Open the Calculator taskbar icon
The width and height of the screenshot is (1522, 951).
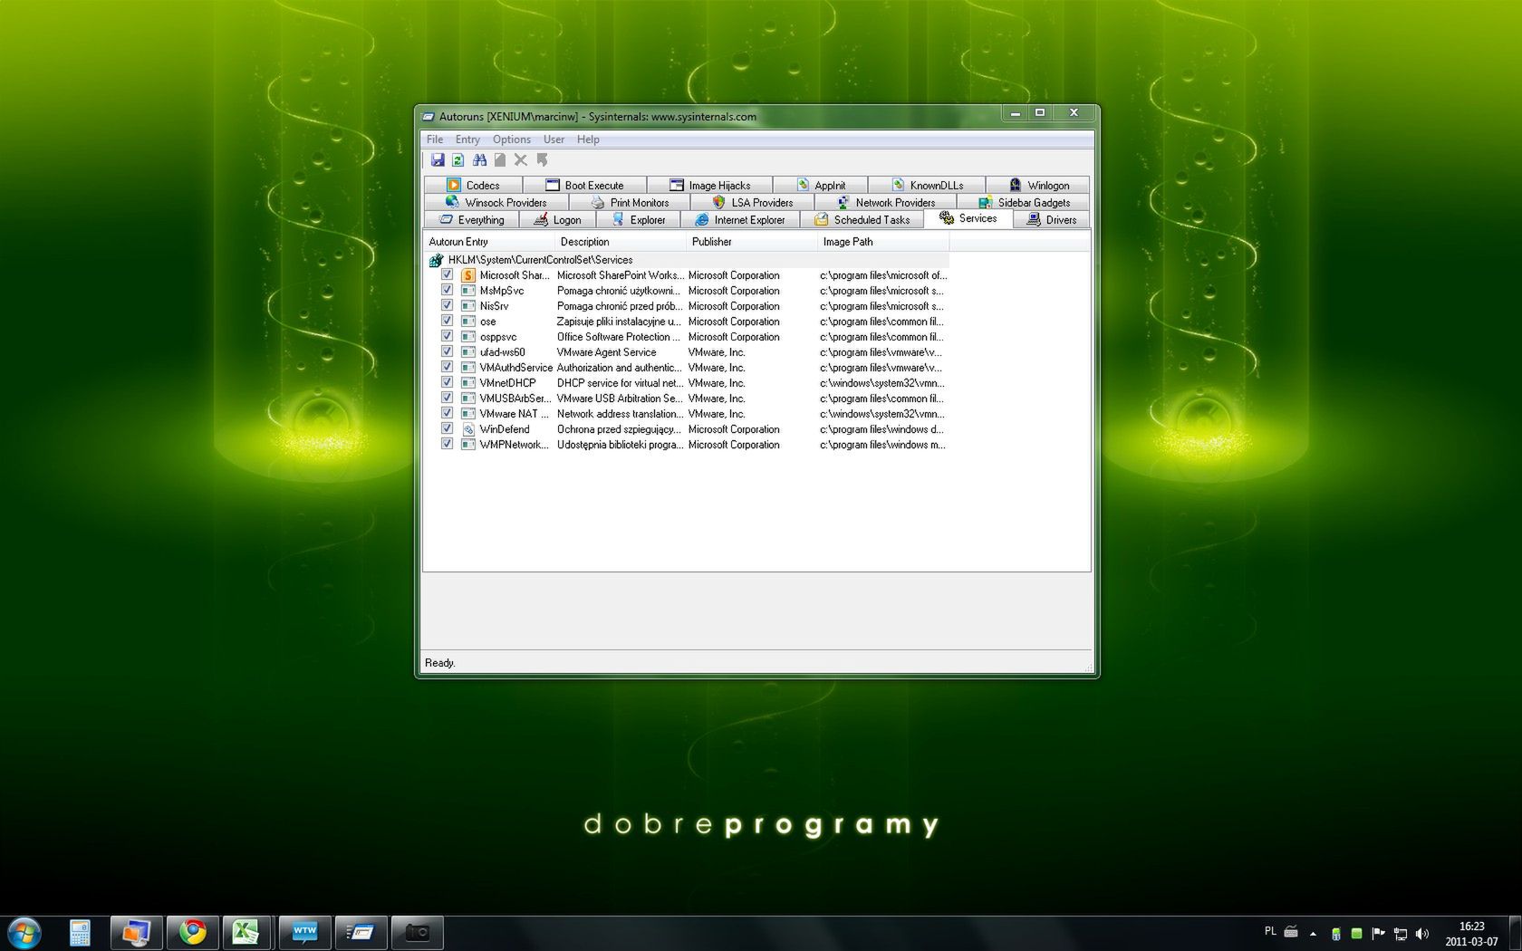[x=80, y=932]
